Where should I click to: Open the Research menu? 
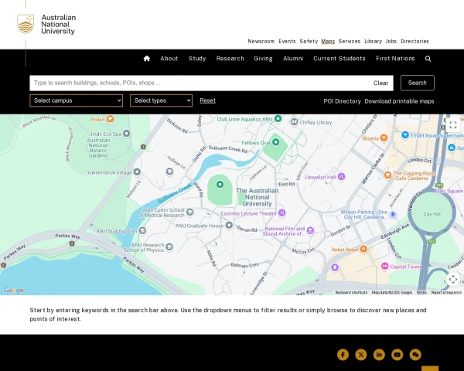click(230, 59)
